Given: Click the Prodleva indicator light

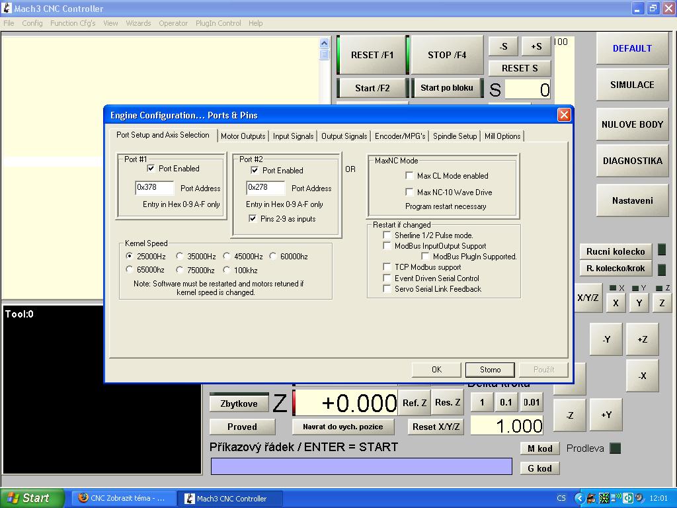Looking at the screenshot, I should 615,448.
